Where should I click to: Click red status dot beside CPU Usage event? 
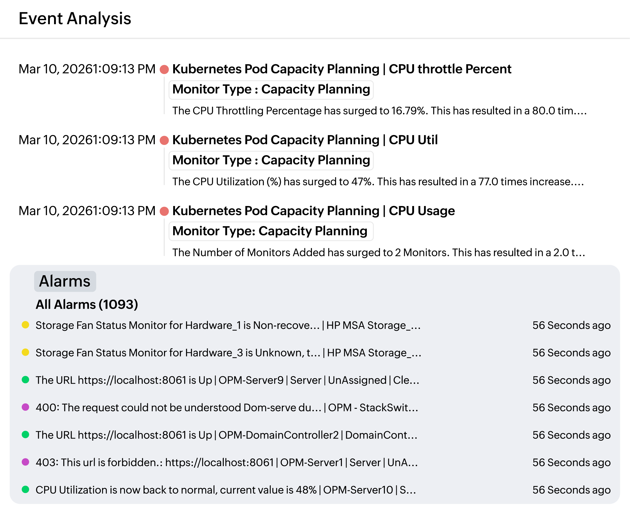tap(164, 212)
